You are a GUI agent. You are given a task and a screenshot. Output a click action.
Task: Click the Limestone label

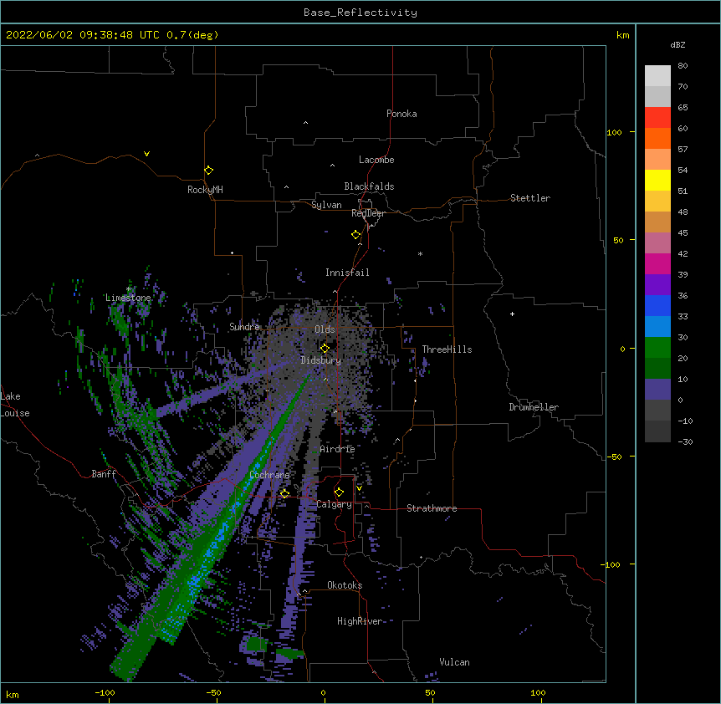tap(128, 298)
